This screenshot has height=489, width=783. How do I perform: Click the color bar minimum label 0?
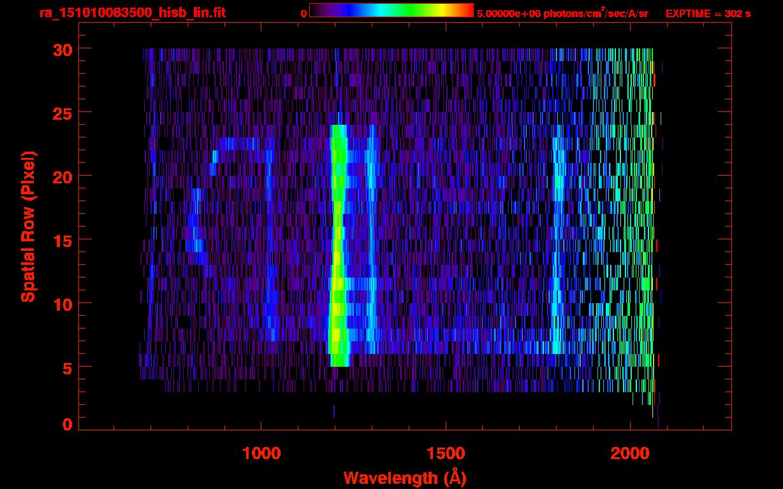[x=304, y=13]
